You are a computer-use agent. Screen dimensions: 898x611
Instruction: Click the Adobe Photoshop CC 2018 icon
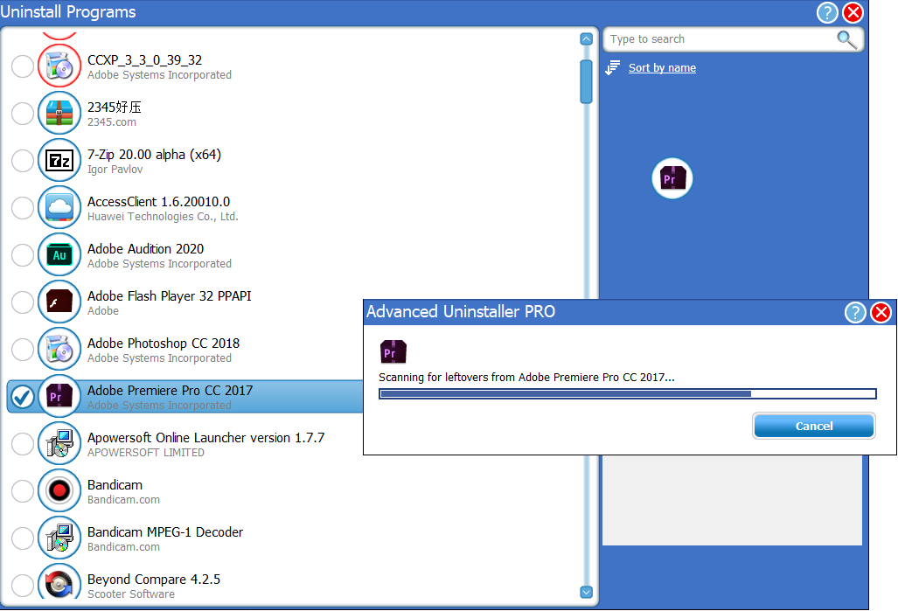pyautogui.click(x=59, y=350)
